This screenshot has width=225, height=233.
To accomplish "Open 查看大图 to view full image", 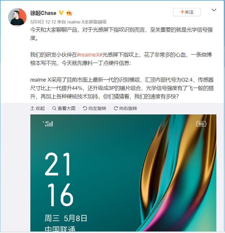I will pyautogui.click(x=64, y=108).
